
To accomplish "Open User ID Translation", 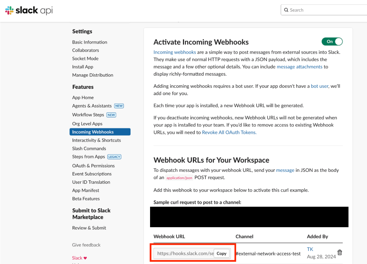I will 91,182.
